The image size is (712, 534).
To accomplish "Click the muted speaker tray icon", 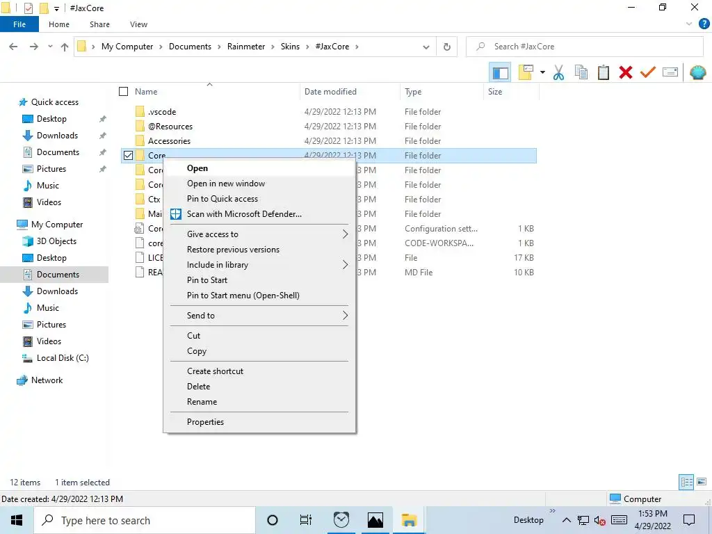I will 599,520.
